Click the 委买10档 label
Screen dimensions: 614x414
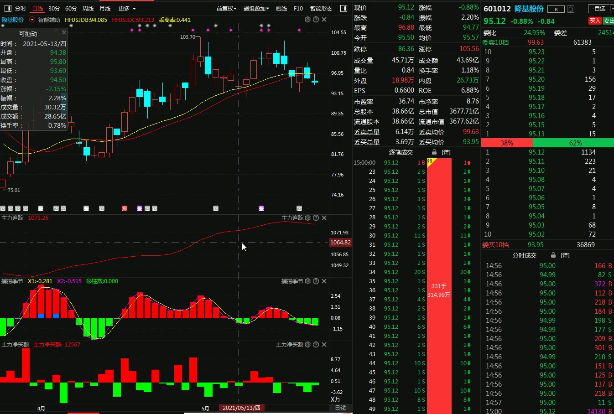click(x=495, y=245)
